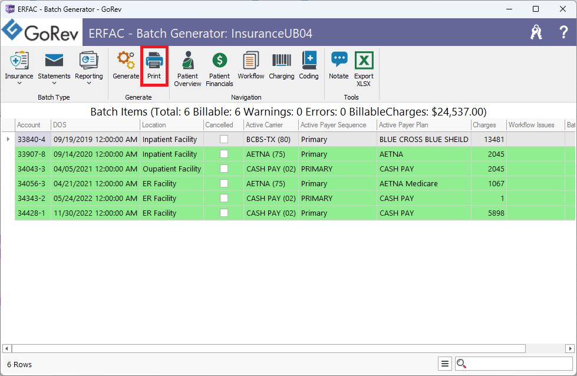The image size is (577, 376).
Task: Open the Statements batch type menu
Action: point(54,67)
